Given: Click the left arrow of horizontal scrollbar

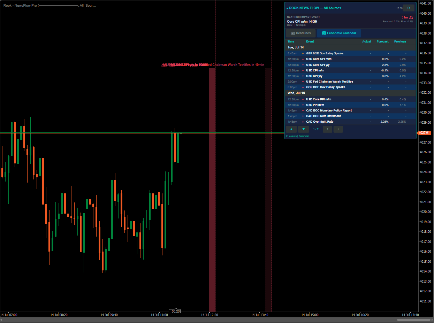Looking at the screenshot, I should coord(1,320).
